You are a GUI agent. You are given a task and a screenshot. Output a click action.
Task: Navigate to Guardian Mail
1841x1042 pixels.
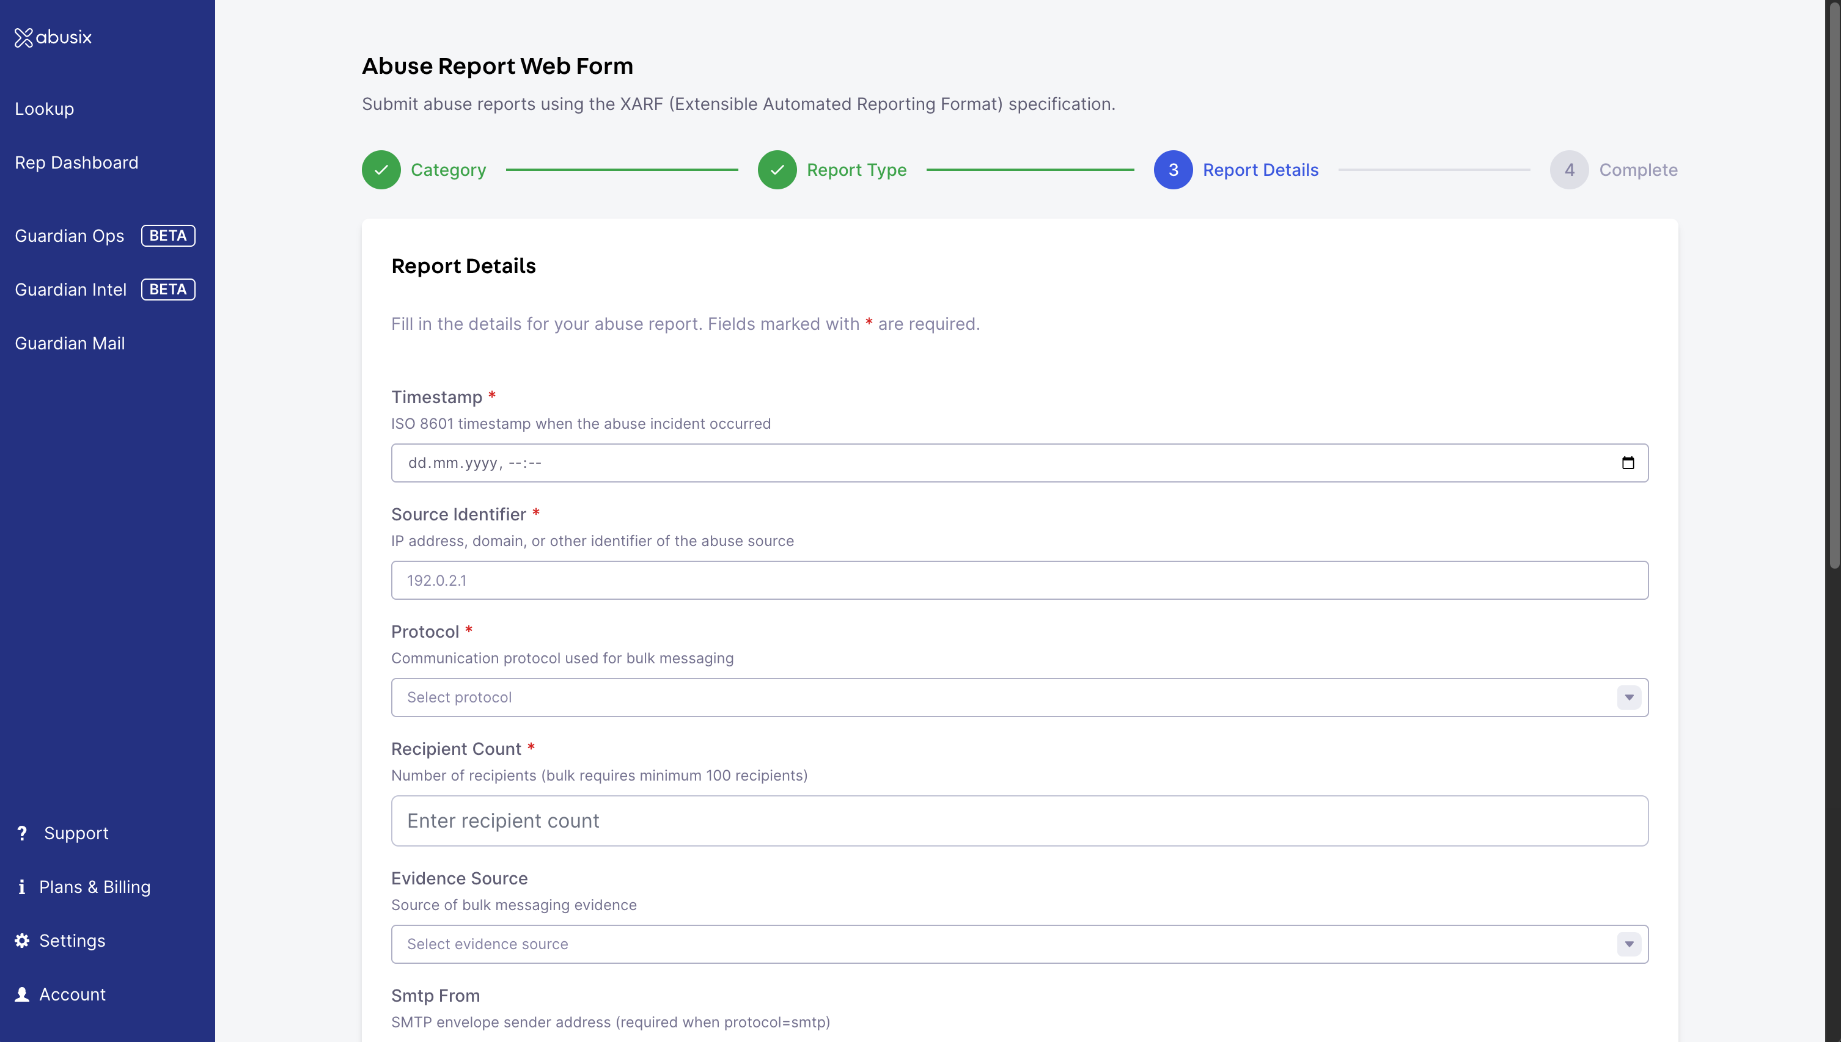(x=70, y=343)
